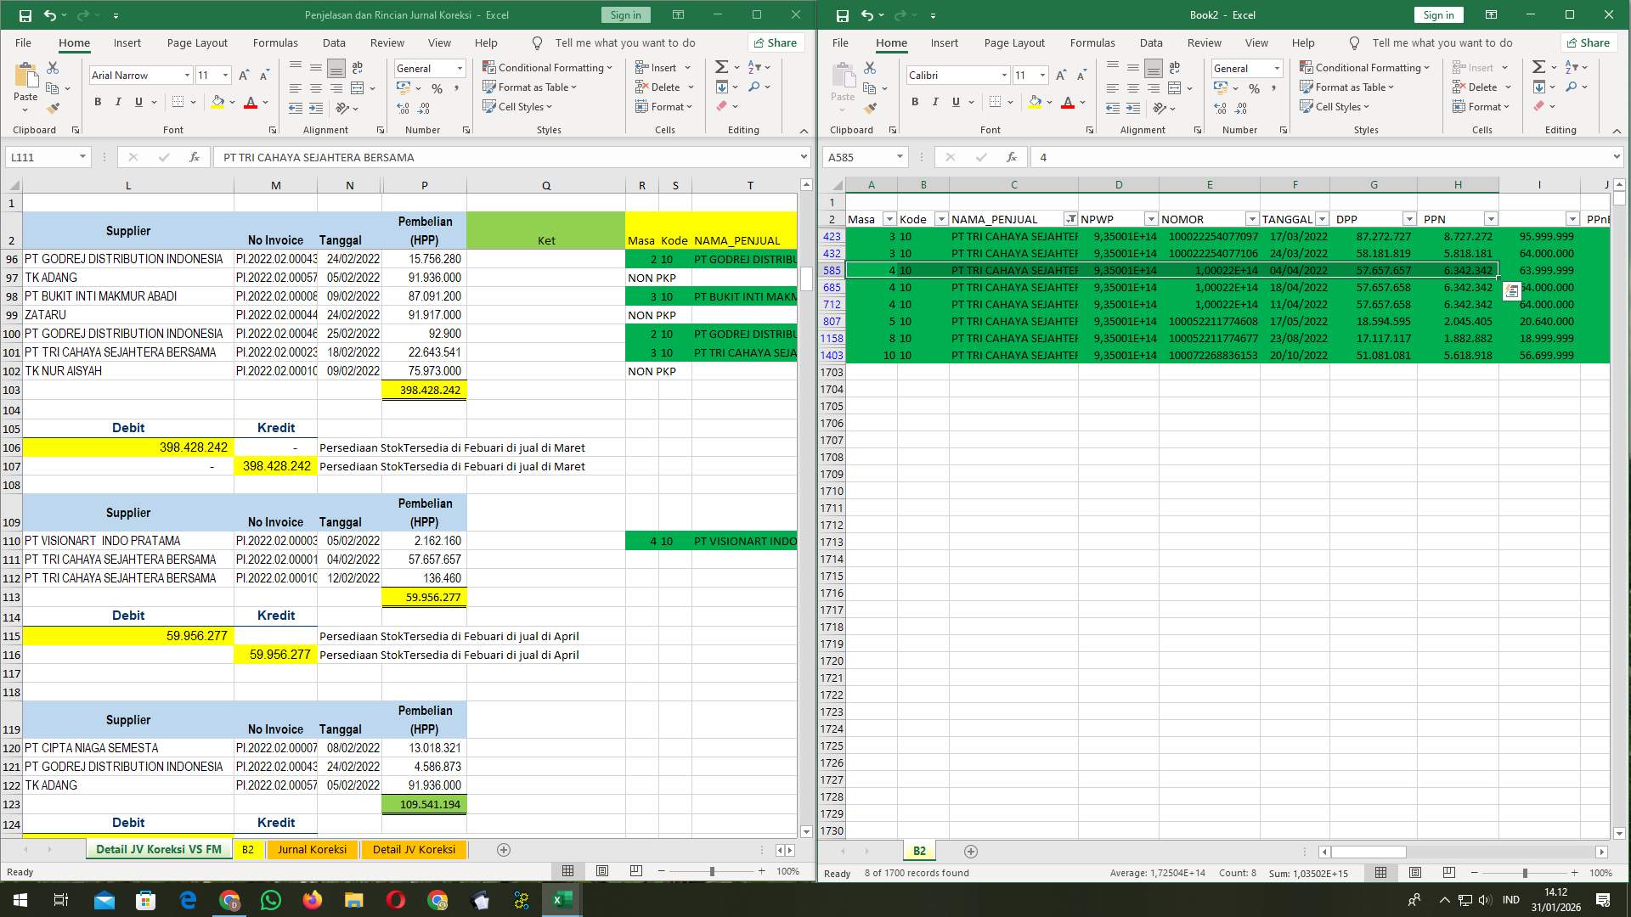Image resolution: width=1631 pixels, height=917 pixels.
Task: Adjust the zoom slider at the bottom
Action: pyautogui.click(x=710, y=871)
